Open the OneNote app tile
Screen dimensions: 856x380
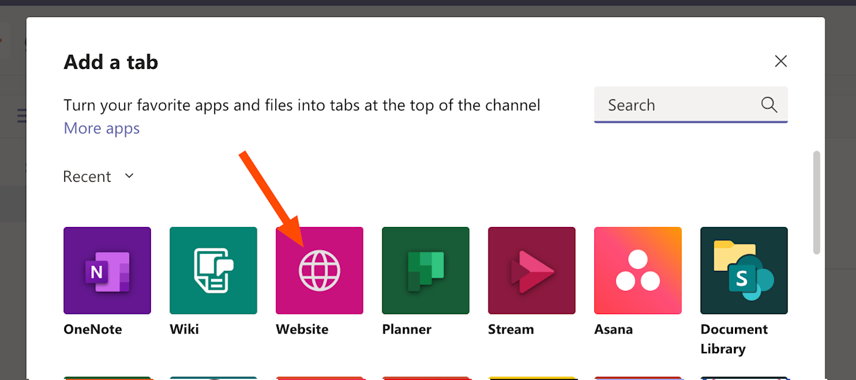107,270
